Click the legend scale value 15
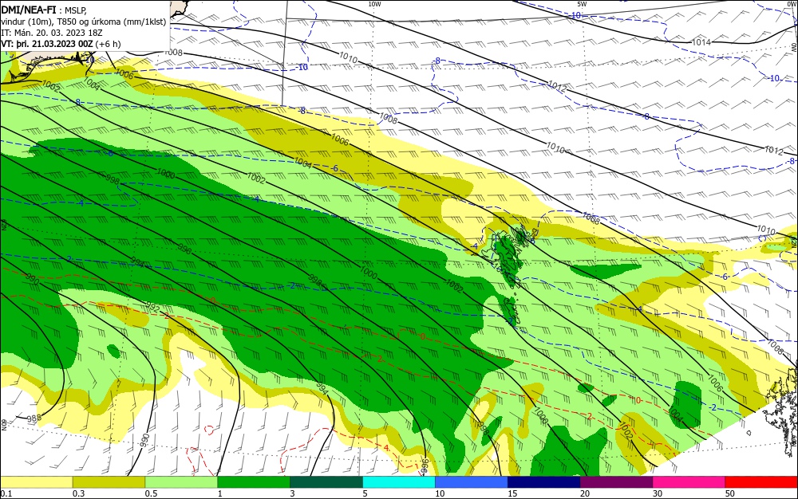This screenshot has height=499, width=798. pos(512,493)
